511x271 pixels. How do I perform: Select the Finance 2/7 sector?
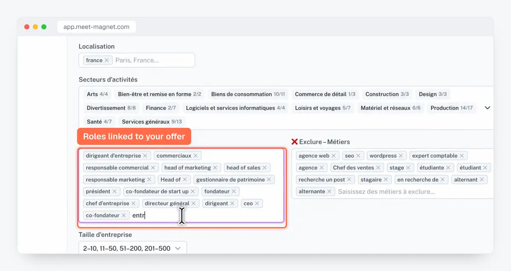pos(161,108)
